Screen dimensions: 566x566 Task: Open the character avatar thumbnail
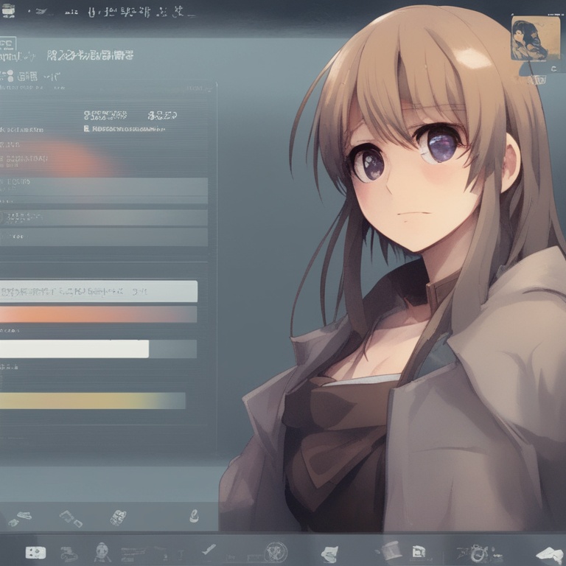click(529, 38)
